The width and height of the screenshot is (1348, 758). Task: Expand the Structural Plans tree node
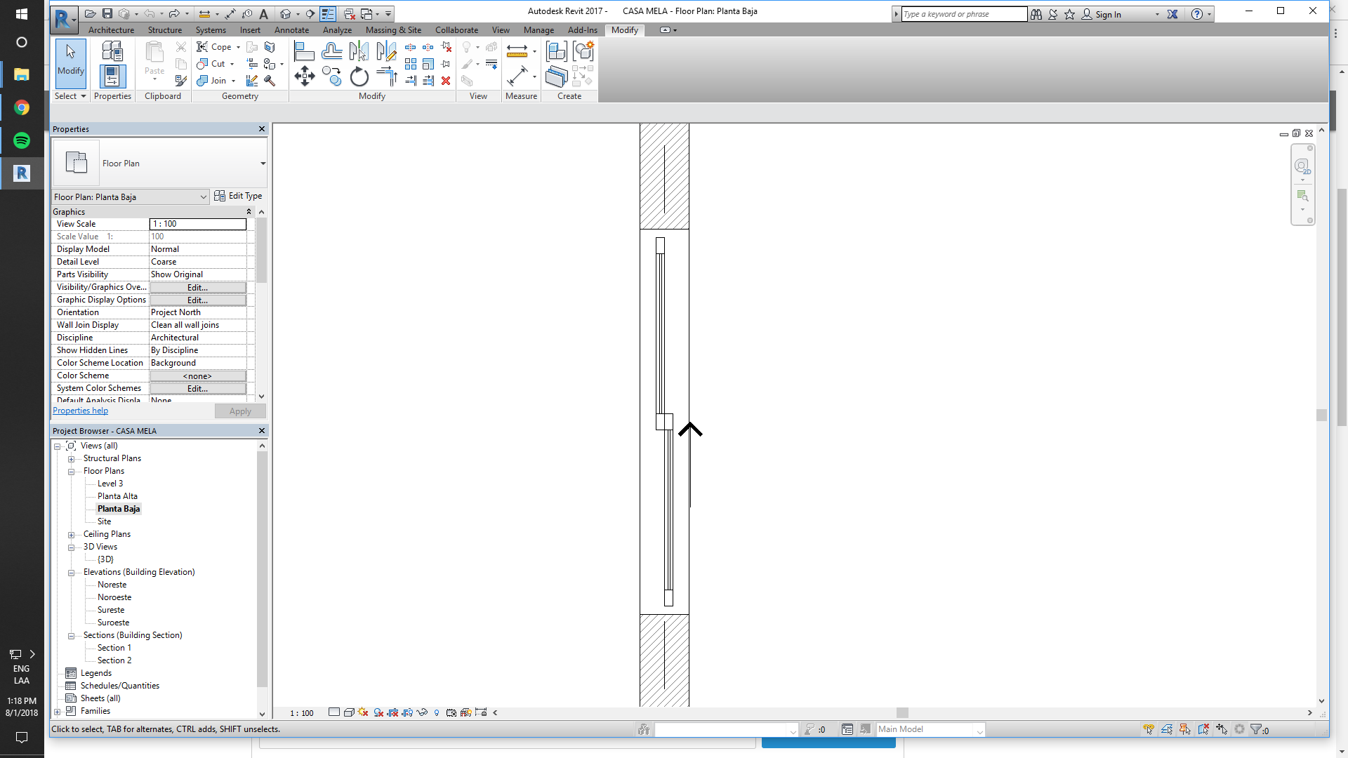coord(71,459)
